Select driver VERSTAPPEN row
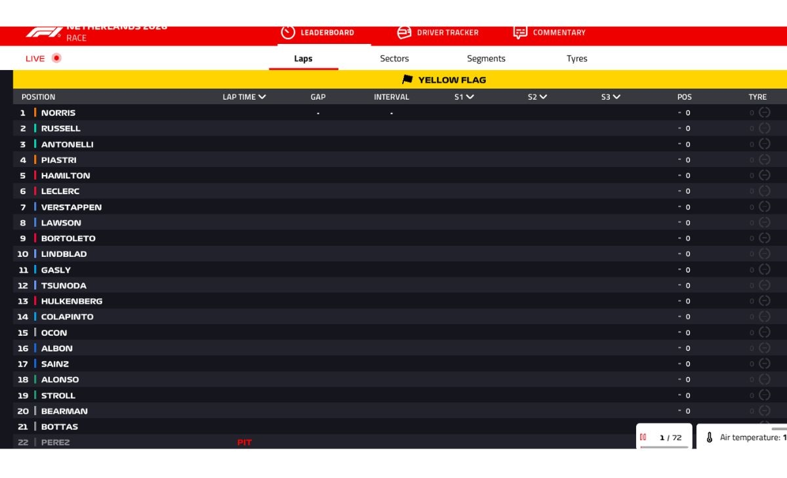787x478 pixels. pos(400,207)
